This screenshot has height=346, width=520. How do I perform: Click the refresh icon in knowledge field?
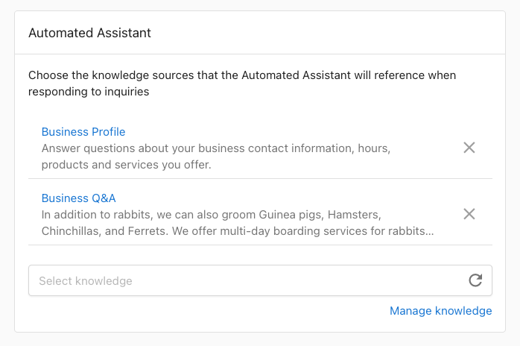(x=475, y=280)
